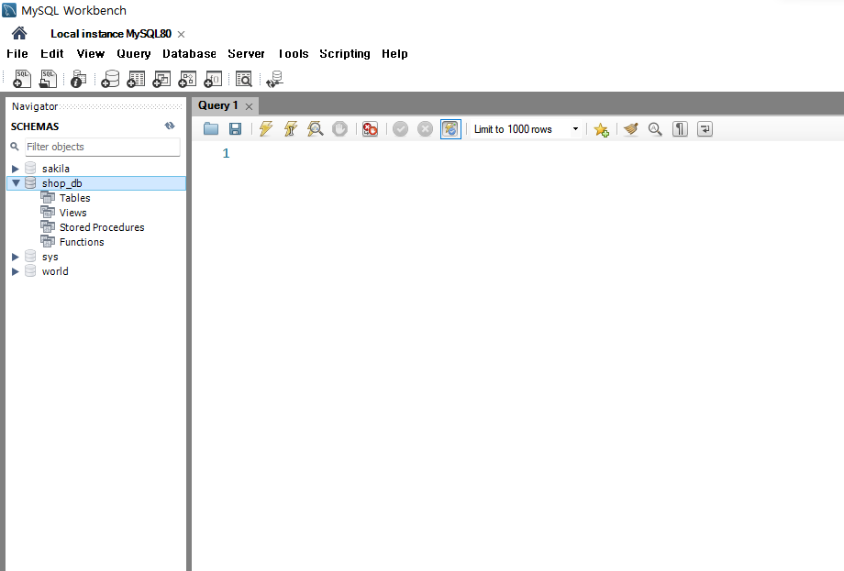Create a new view icon
Viewport: 844px width, 571px height.
tap(161, 79)
